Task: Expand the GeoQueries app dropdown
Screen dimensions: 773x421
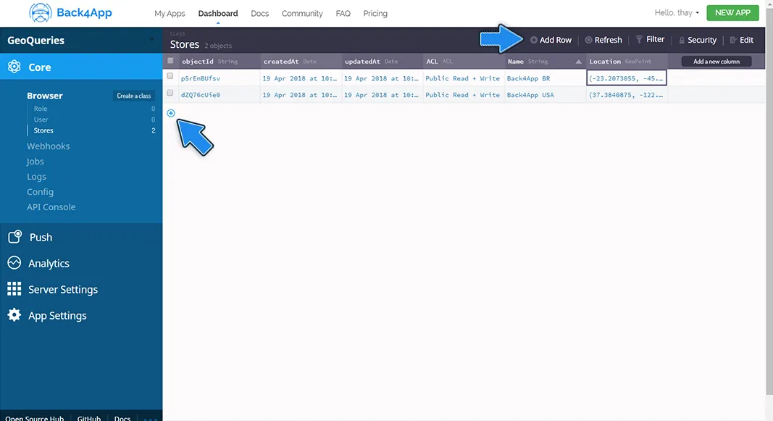Action: [152, 39]
